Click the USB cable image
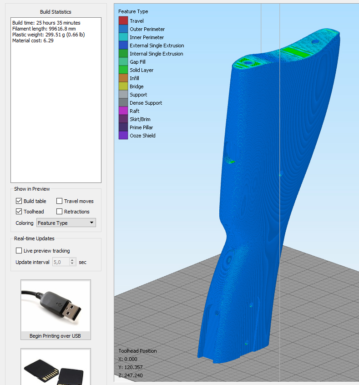 [x=56, y=306]
